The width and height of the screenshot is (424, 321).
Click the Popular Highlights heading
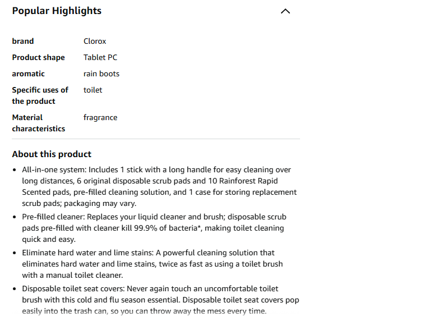pyautogui.click(x=57, y=11)
